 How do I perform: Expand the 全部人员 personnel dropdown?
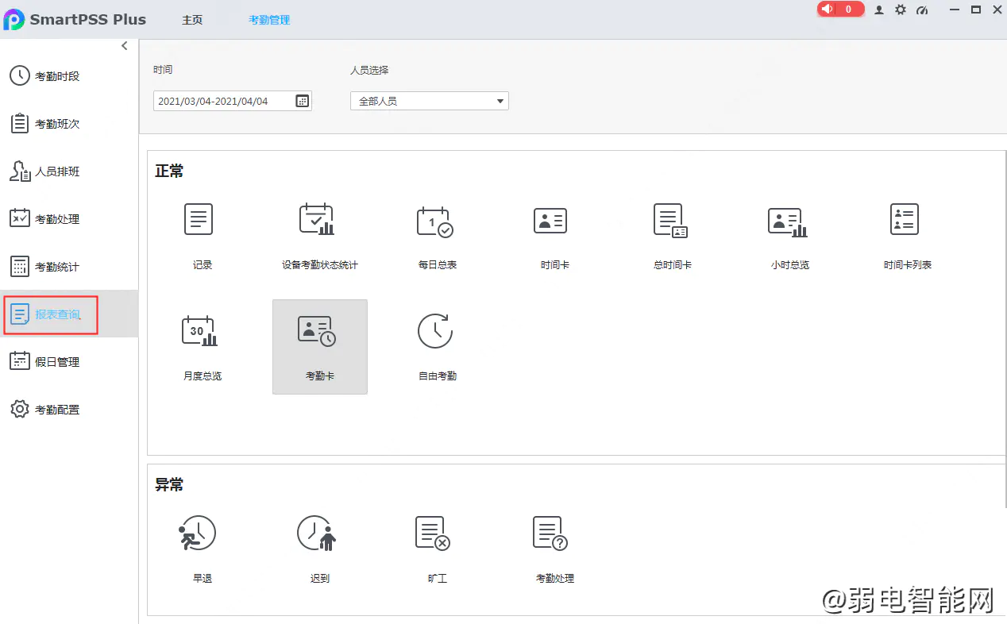point(430,101)
